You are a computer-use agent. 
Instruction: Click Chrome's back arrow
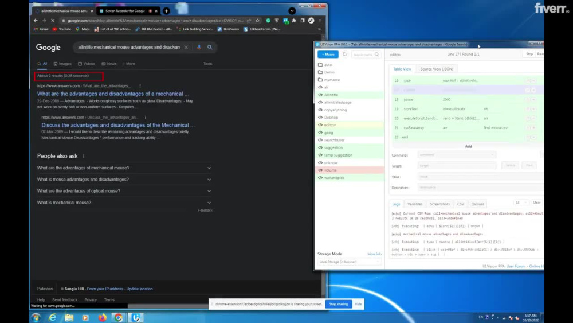[36, 21]
